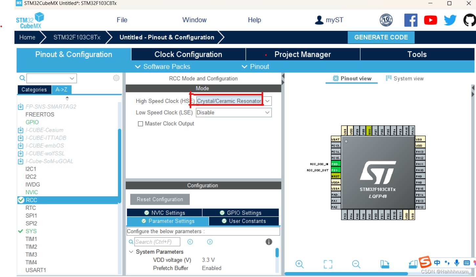Click the parameter list vertical scrollbar
The width and height of the screenshot is (476, 277).
click(x=277, y=253)
